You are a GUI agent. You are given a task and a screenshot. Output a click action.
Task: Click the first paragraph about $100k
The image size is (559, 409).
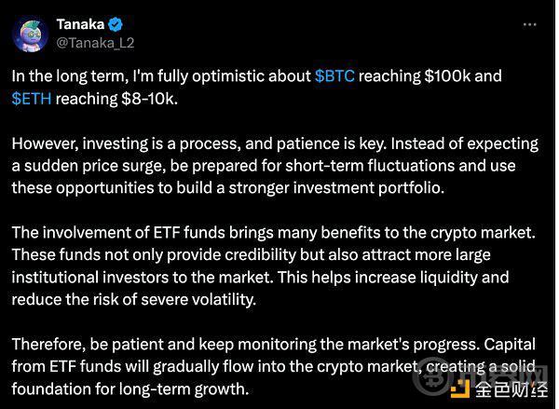pos(257,88)
